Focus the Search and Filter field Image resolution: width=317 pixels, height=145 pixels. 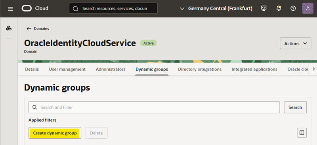tap(154, 107)
